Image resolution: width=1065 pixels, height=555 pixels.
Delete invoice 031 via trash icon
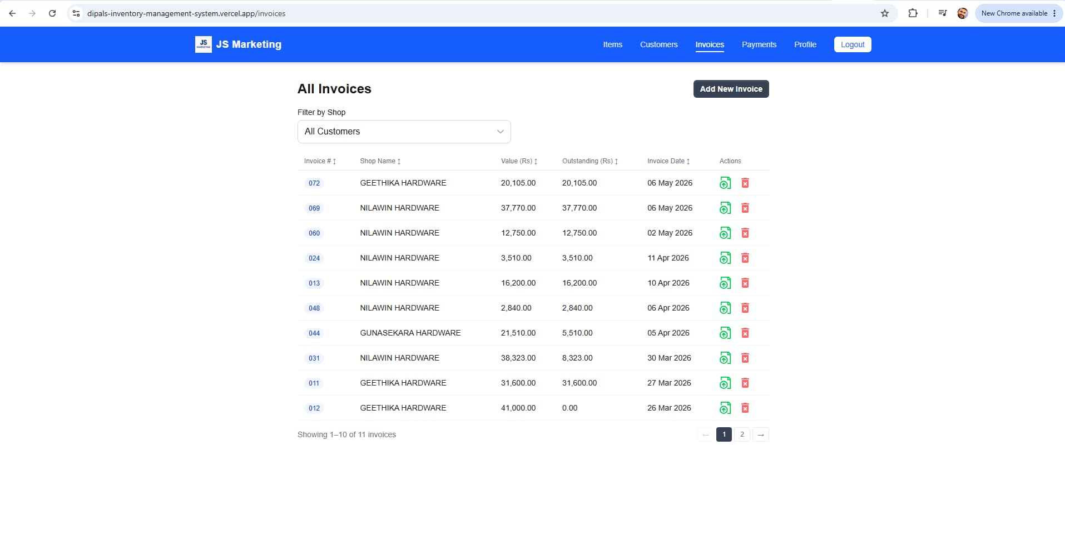pos(745,358)
